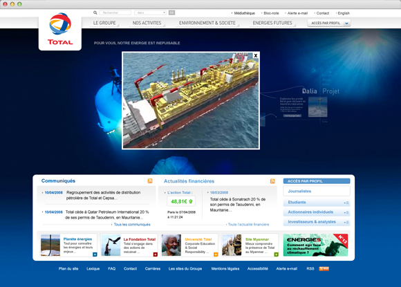This screenshot has width=401, height=287.
Task: Click the orange icon on Université Total
Action: [216, 254]
